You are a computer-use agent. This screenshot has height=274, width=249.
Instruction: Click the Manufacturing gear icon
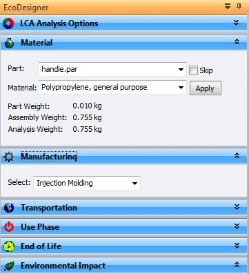pyautogui.click(x=9, y=157)
